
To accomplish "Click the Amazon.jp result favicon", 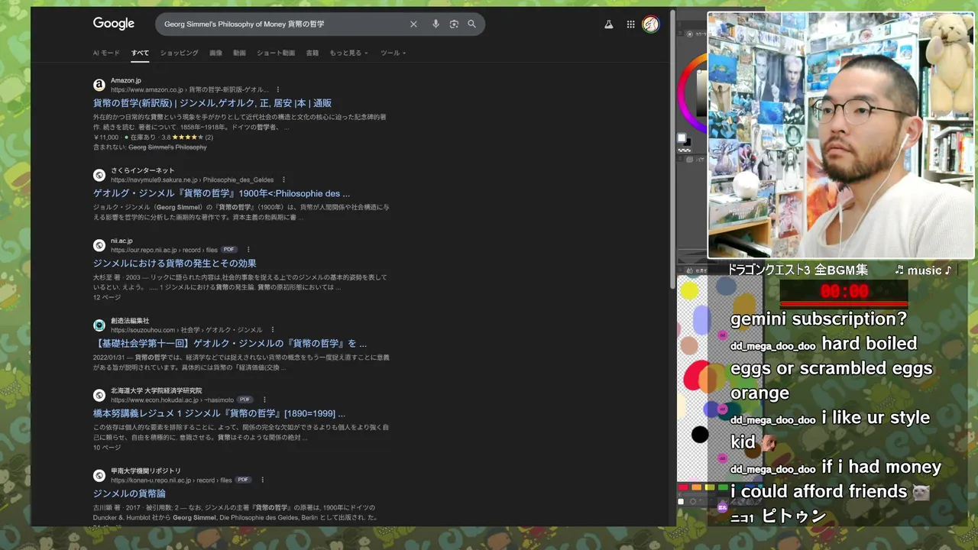I will [99, 85].
